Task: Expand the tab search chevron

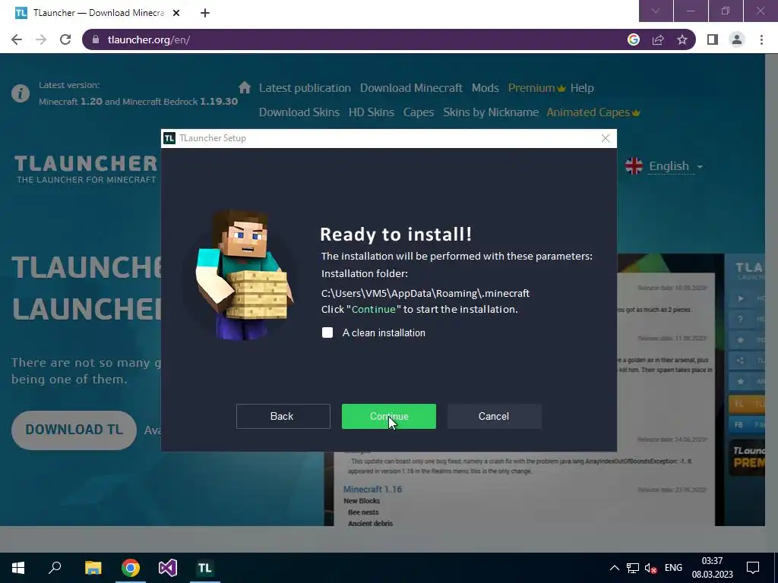Action: click(x=656, y=11)
